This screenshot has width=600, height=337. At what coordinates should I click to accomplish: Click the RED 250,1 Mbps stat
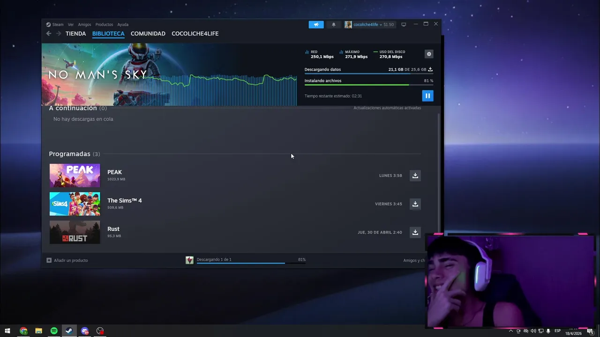pos(319,54)
